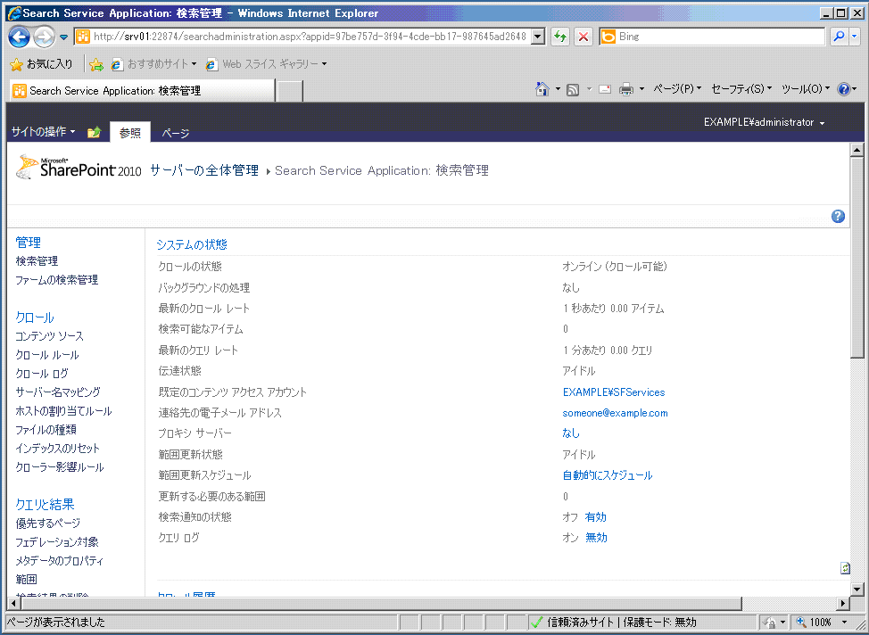This screenshot has width=869, height=635.
Task: Click the someone@example.com email link
Action: pyautogui.click(x=615, y=413)
